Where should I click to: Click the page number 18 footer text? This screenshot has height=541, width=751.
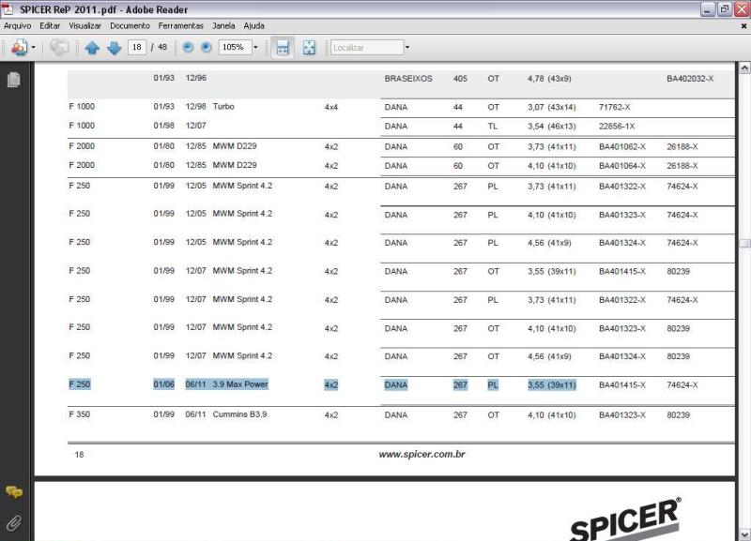(79, 455)
